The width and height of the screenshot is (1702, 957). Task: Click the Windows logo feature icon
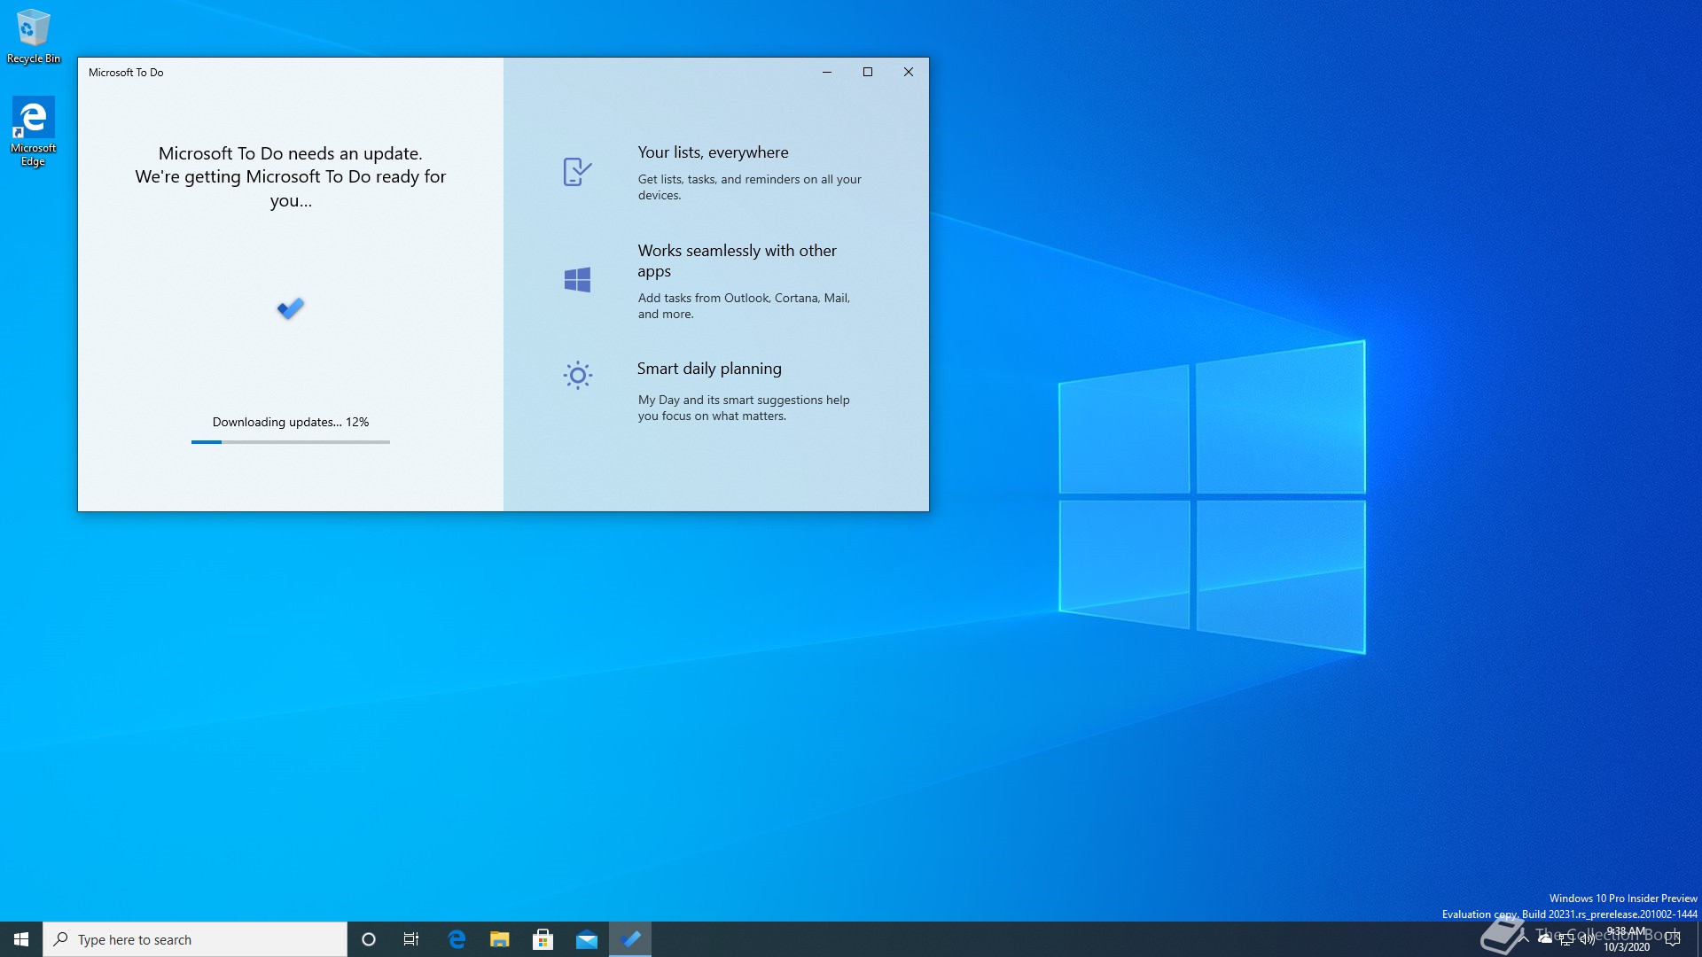[x=577, y=280]
